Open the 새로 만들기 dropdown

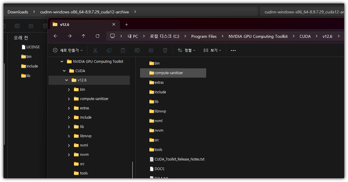coord(68,50)
